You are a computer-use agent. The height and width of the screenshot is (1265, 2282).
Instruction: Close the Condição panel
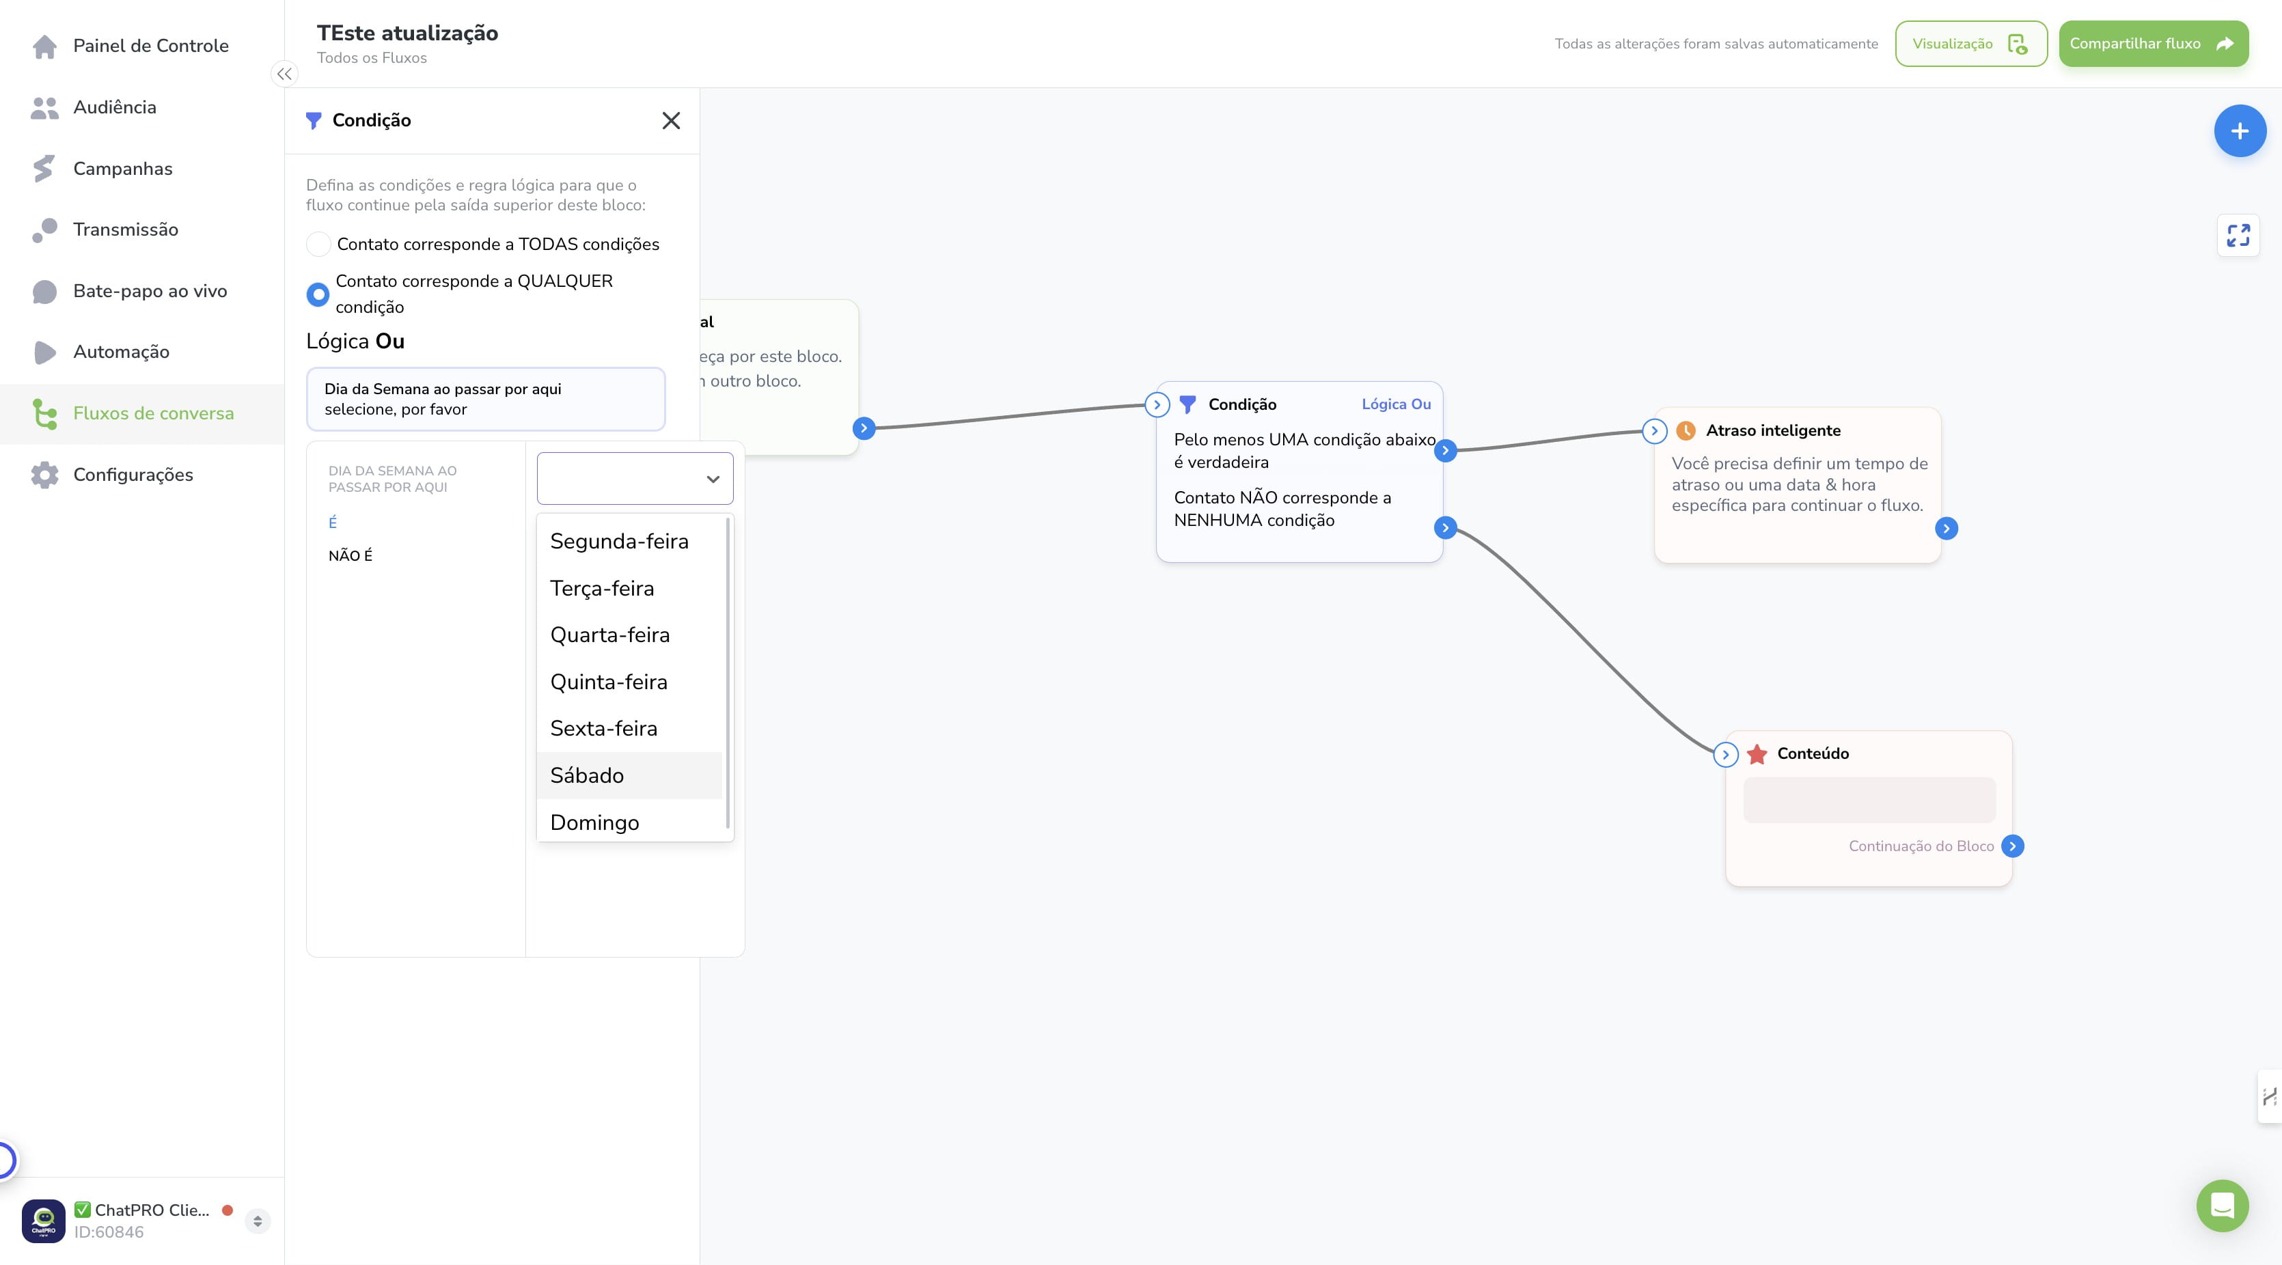pyautogui.click(x=672, y=120)
